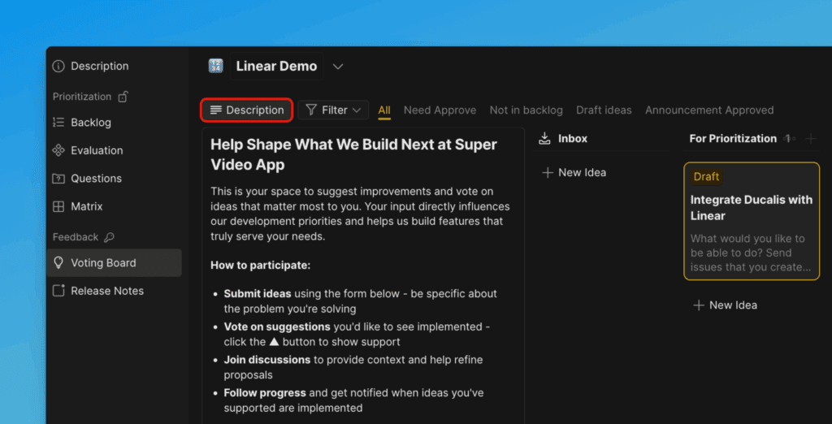The height and width of the screenshot is (424, 832).
Task: Open the Filter dropdown
Action: click(x=333, y=110)
